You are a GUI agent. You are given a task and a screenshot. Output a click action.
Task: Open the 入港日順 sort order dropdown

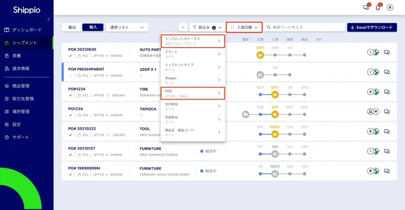(x=244, y=27)
